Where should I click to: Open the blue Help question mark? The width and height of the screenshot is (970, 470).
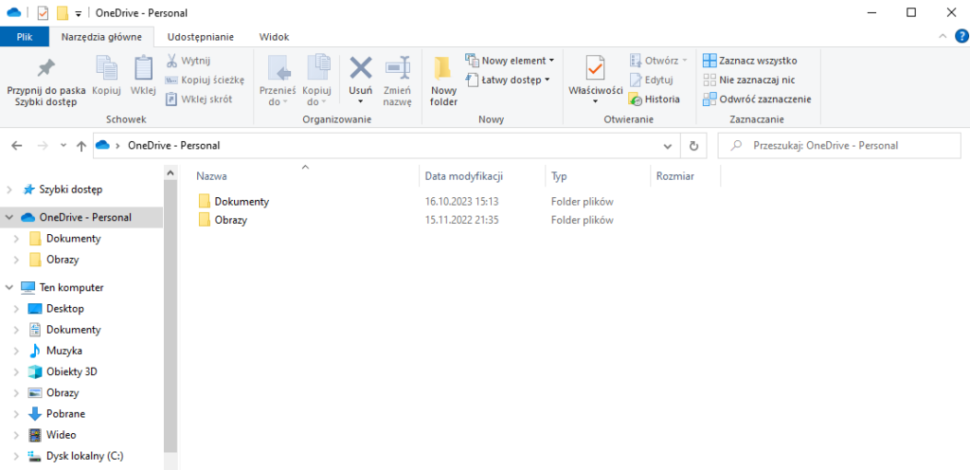coord(961,37)
